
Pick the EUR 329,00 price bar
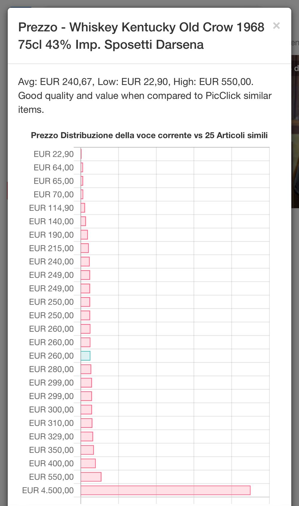(87, 437)
